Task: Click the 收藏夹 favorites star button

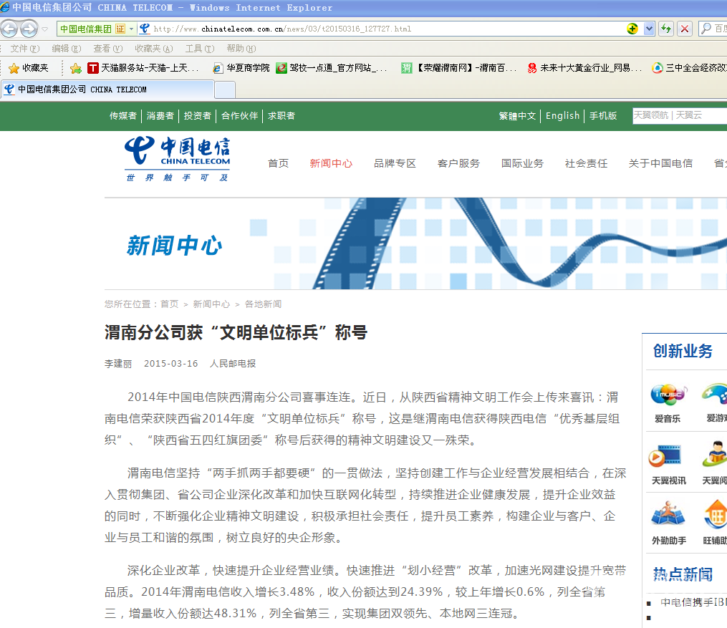Action: pyautogui.click(x=28, y=68)
